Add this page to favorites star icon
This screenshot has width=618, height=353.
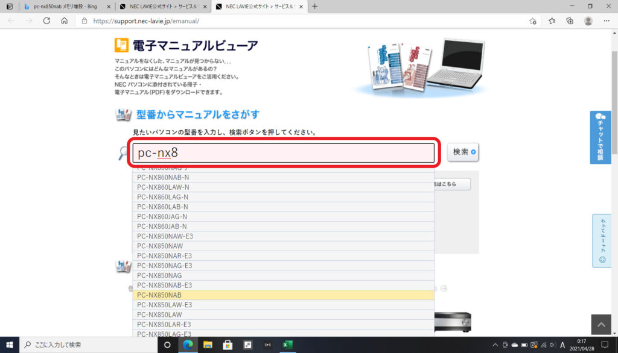[x=533, y=20]
